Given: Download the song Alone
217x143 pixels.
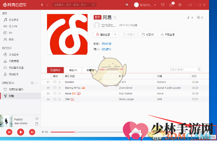Looking at the screenshot, I should coord(59,93).
